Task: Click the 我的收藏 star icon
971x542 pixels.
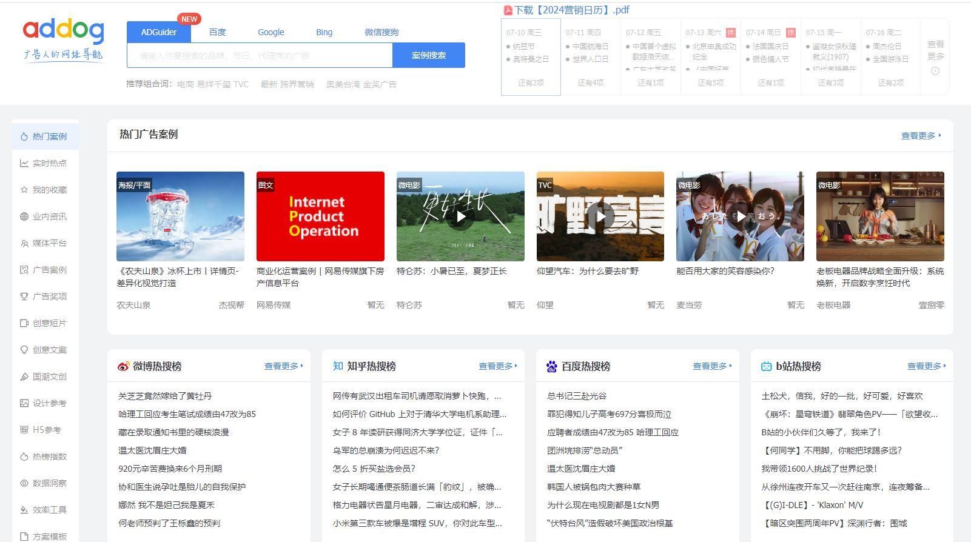Action: 24,190
